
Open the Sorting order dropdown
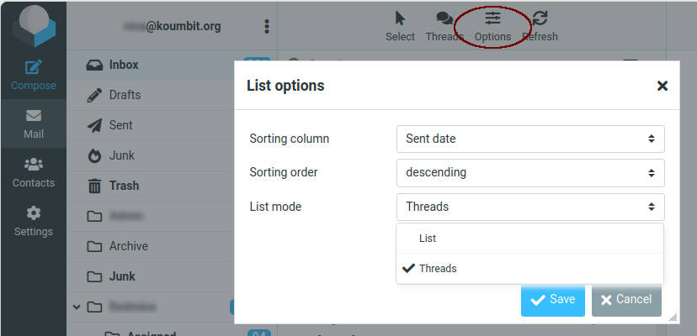tap(529, 172)
